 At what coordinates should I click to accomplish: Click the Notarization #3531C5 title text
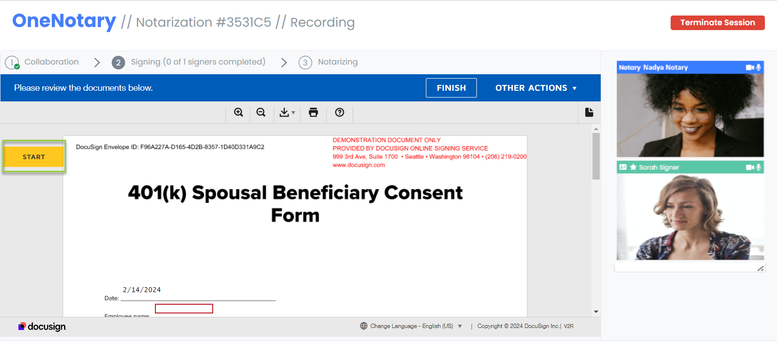[203, 22]
